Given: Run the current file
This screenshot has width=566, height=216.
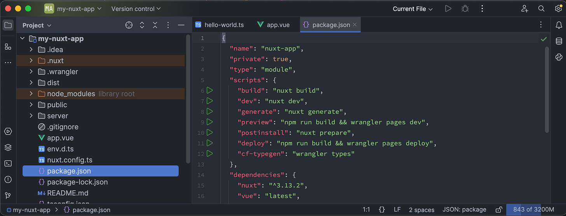Looking at the screenshot, I should (x=448, y=9).
